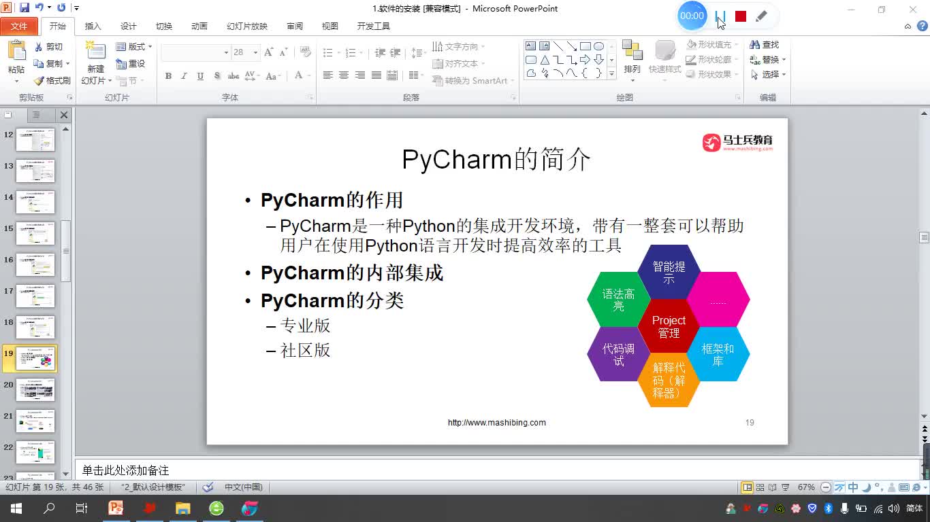Stop recording with the red square button
930x522 pixels.
click(741, 16)
